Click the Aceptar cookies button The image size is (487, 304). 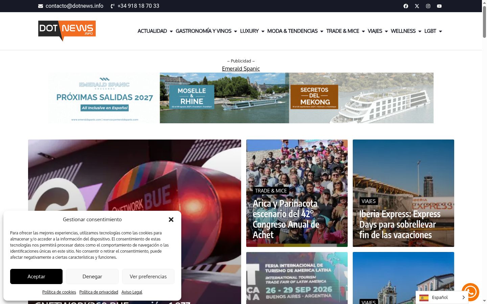point(36,276)
